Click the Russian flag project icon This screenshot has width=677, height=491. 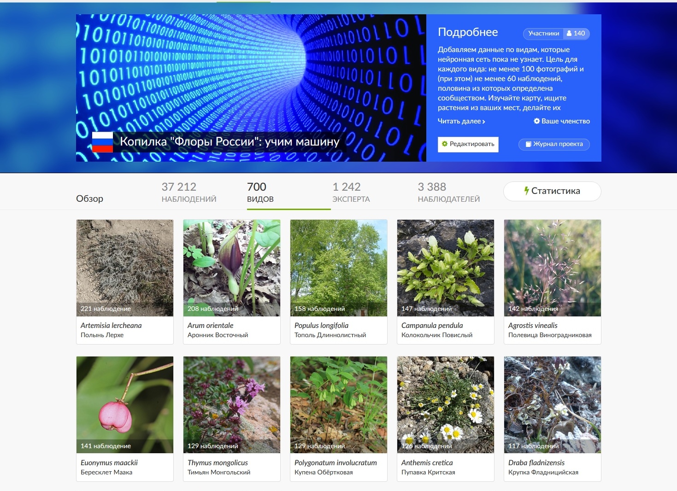(102, 142)
